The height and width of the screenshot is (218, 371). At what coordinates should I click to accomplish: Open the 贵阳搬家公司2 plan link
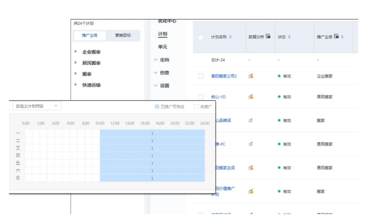coord(224,76)
